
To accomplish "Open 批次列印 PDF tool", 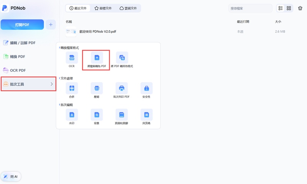I will [122, 88].
